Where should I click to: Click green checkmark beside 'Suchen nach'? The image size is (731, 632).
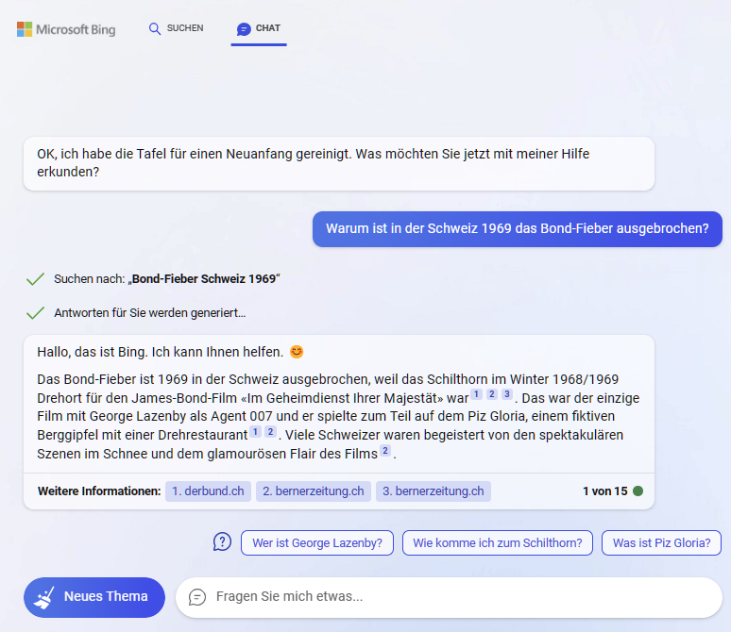tap(36, 278)
